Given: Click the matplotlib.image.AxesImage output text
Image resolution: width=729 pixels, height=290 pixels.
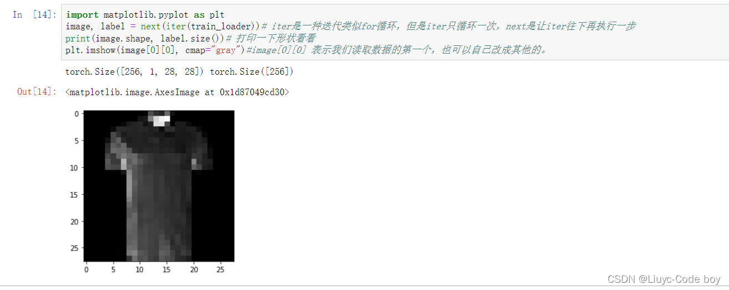Looking at the screenshot, I should (177, 92).
